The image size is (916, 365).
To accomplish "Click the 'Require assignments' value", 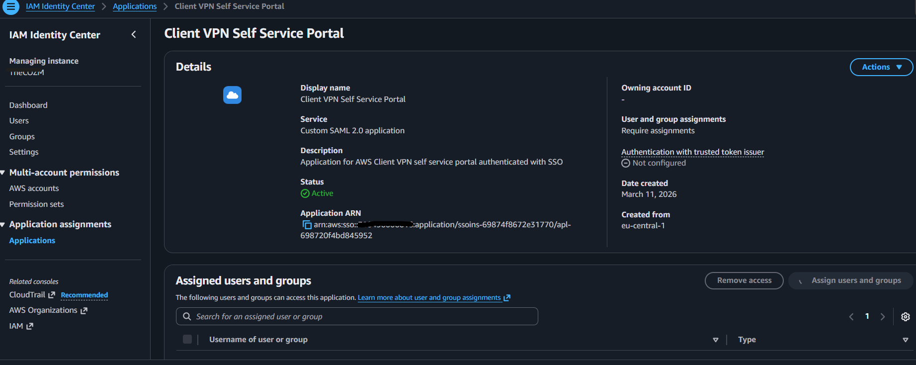I will click(x=658, y=131).
